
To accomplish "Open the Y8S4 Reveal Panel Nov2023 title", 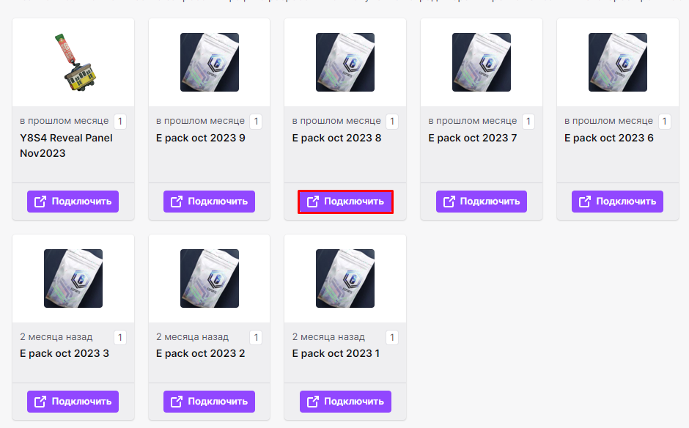I will (x=66, y=145).
